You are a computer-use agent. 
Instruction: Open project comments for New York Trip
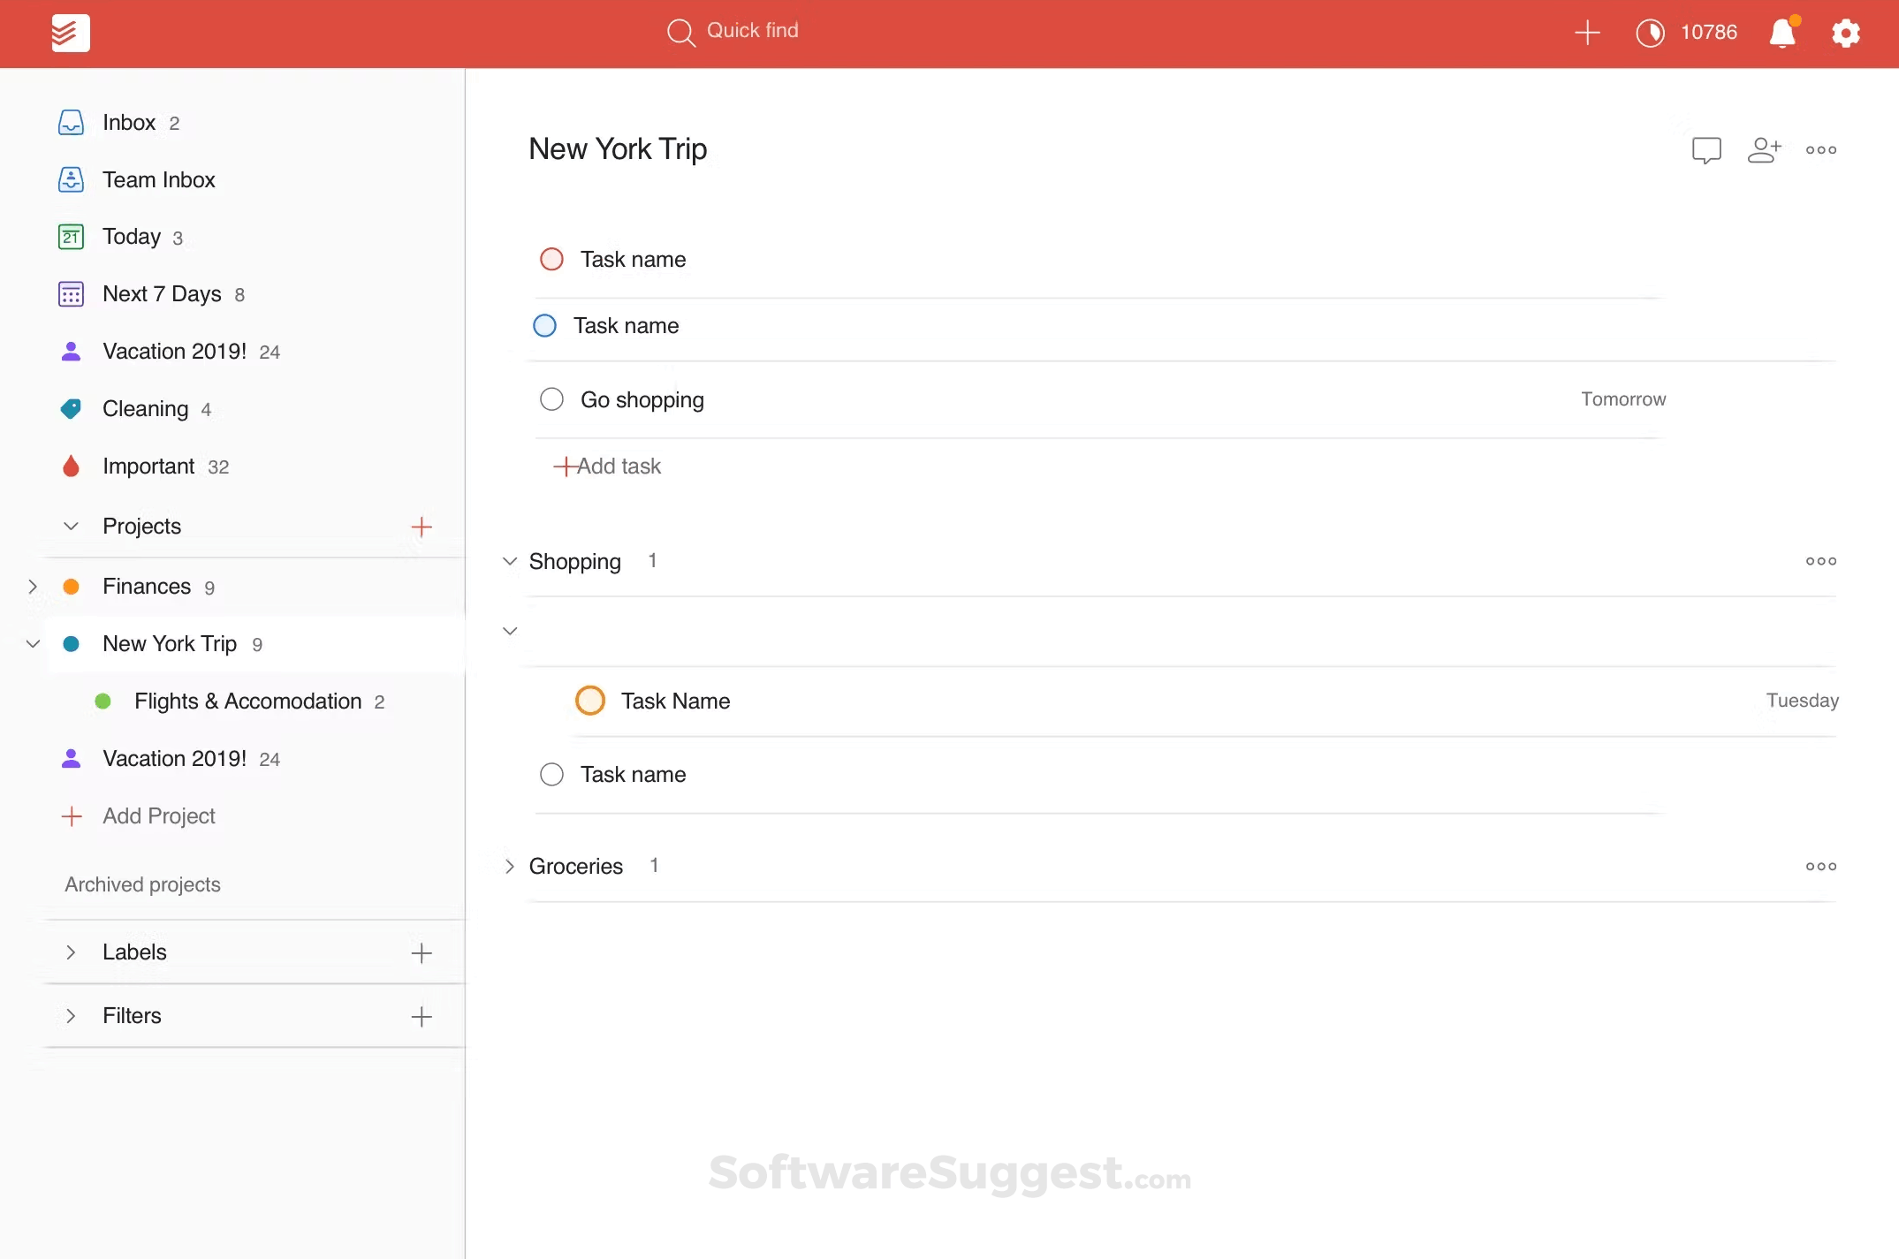(x=1706, y=150)
